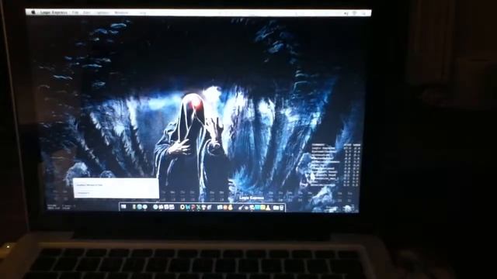This screenshot has width=497, height=279.
Task: Launch Excel from the green X Dock icon
Action: (199, 207)
